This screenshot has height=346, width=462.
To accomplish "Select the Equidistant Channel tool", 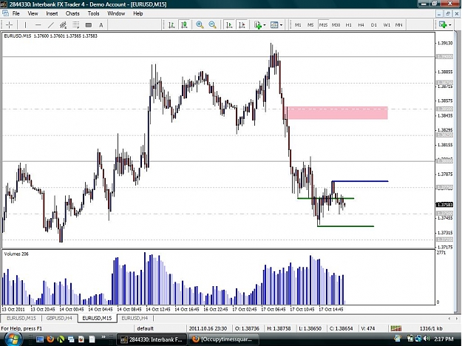I will point(63,25).
